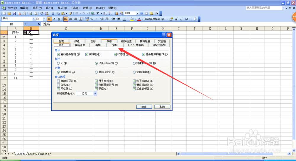Copy selection with the Copy icon
Image resolution: width=296 pixels, height=161 pixels.
pos(58,13)
